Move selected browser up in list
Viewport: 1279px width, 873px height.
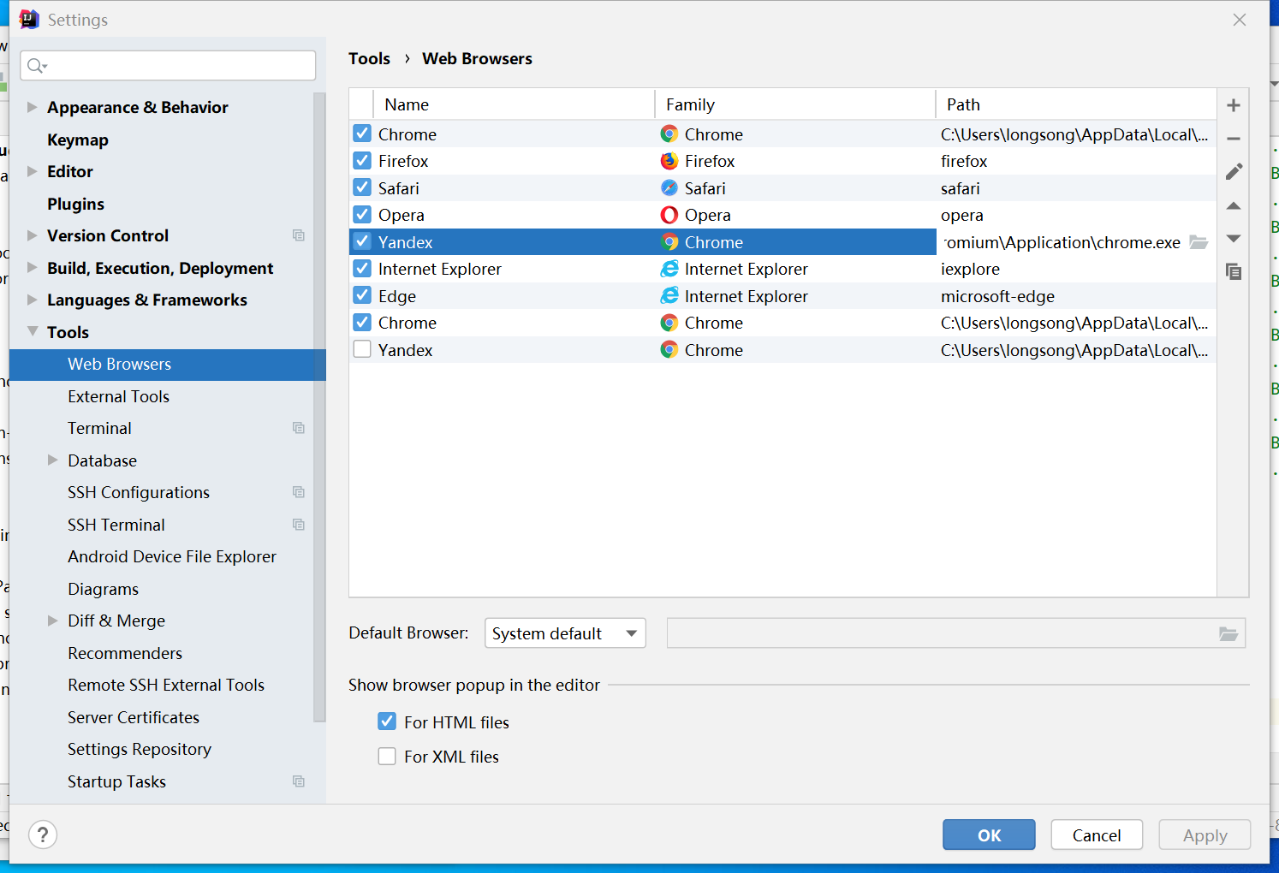coord(1234,205)
